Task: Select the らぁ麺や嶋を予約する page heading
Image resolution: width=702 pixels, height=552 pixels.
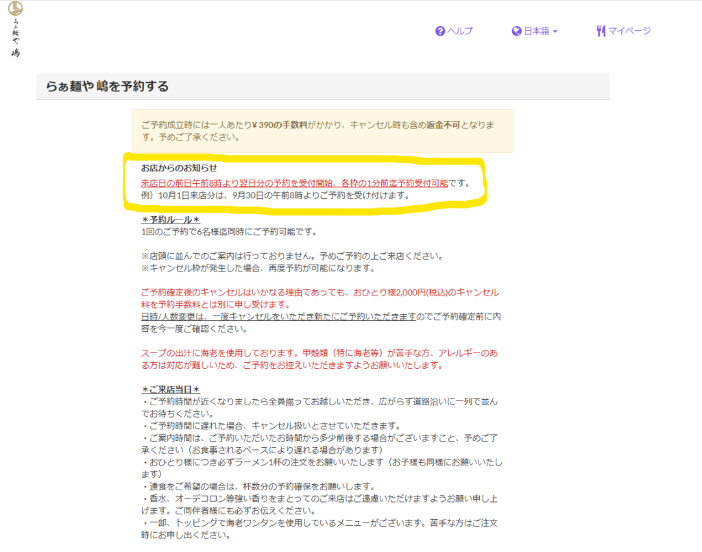Action: tap(107, 86)
